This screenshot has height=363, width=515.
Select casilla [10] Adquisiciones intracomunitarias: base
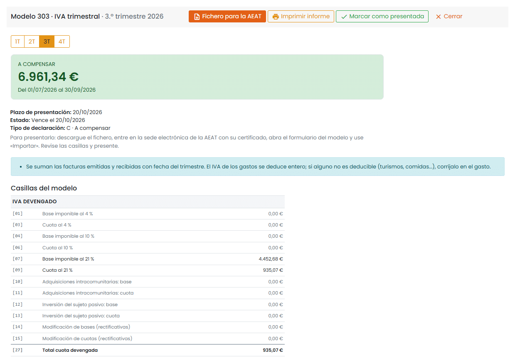coord(148,282)
